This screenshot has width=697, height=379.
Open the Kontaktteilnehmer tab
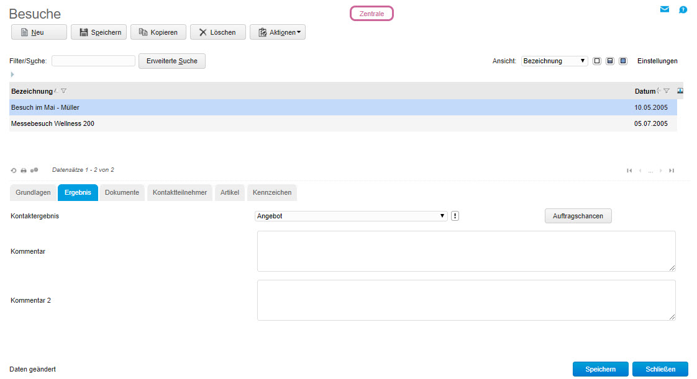(180, 193)
